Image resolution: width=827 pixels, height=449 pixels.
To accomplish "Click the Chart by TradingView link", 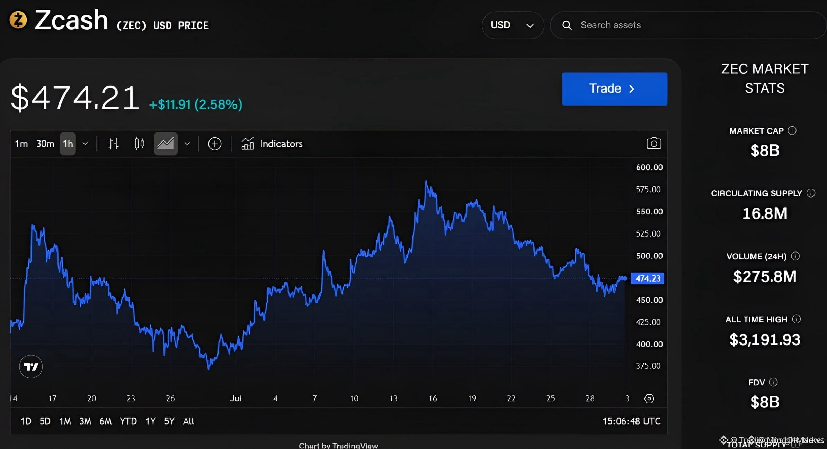I will (x=338, y=446).
